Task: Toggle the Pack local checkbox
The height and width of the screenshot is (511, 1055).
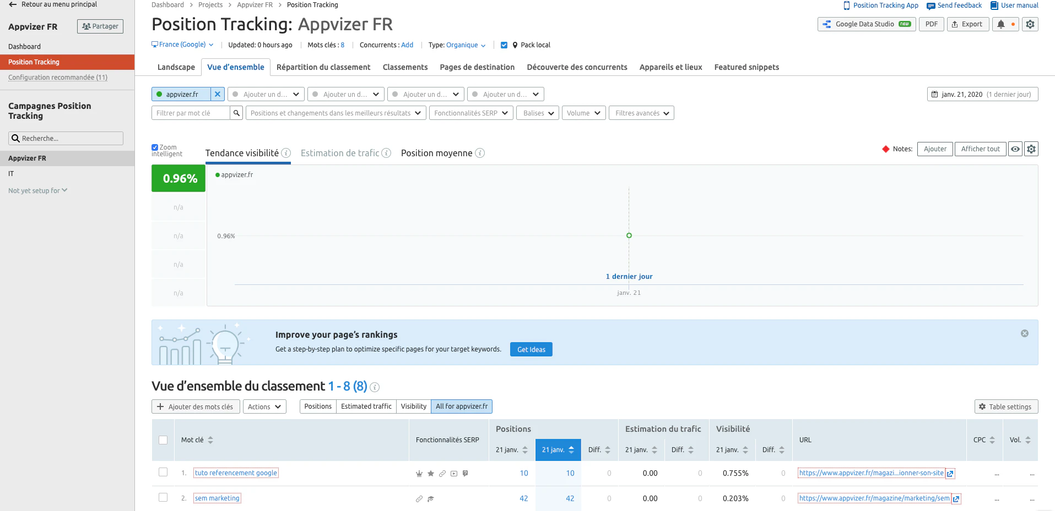Action: point(504,45)
